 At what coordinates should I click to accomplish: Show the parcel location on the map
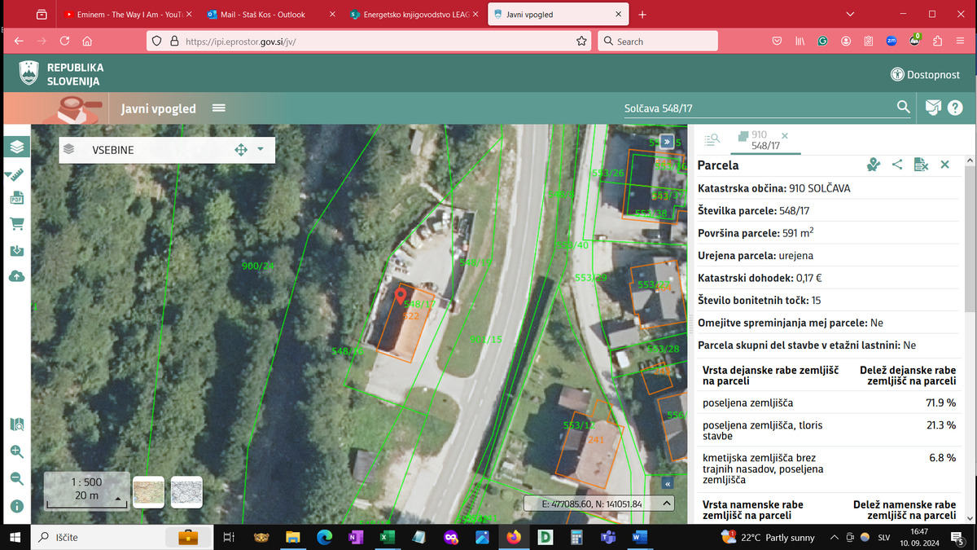coord(874,165)
